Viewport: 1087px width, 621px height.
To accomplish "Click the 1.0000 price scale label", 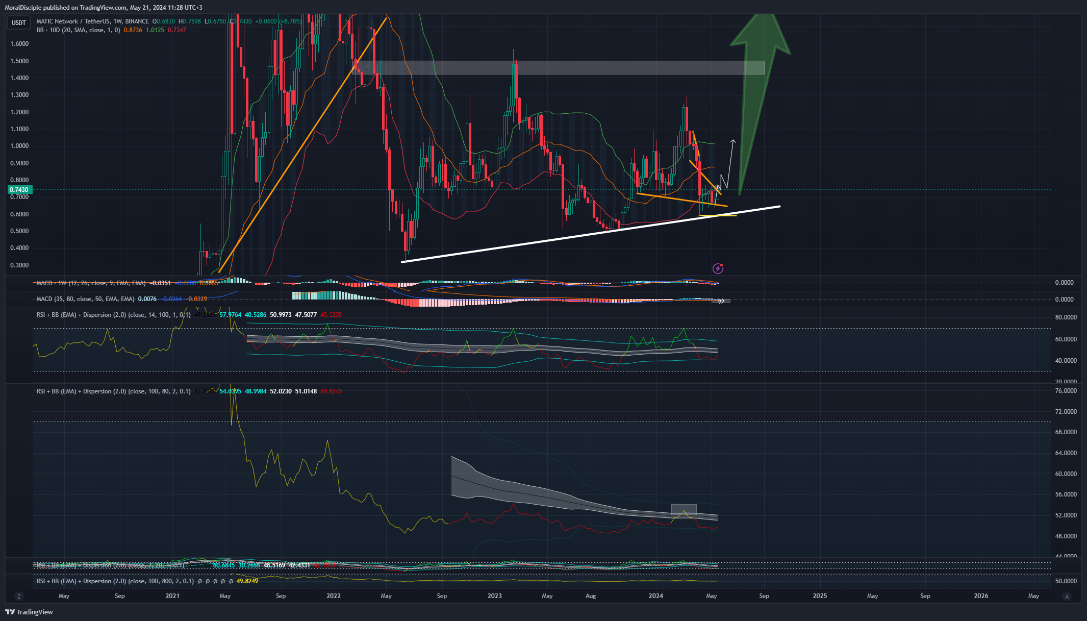I will point(19,146).
